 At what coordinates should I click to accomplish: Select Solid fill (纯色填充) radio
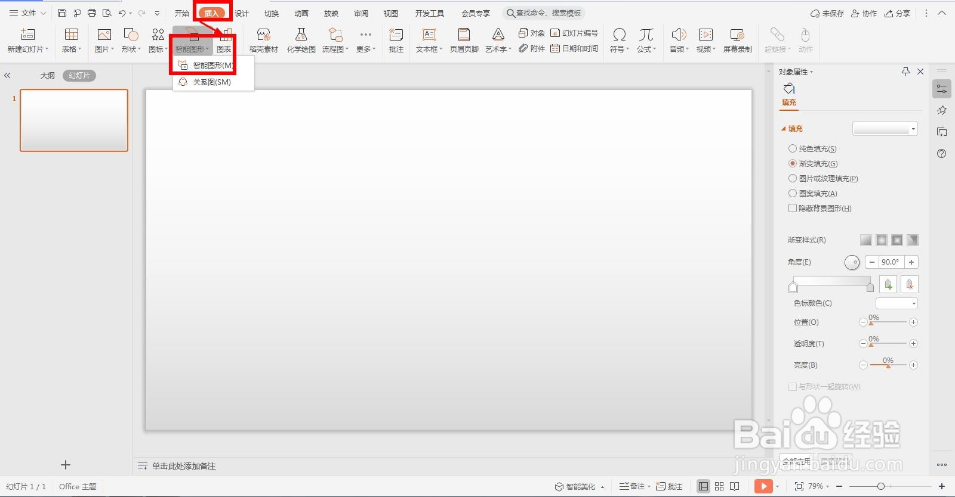click(x=793, y=148)
